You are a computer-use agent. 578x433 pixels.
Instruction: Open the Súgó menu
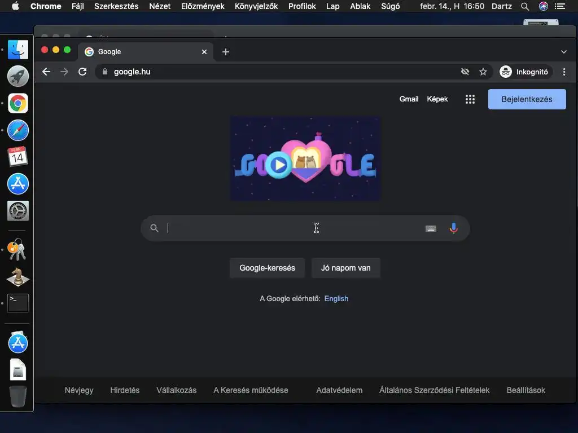pos(391,6)
